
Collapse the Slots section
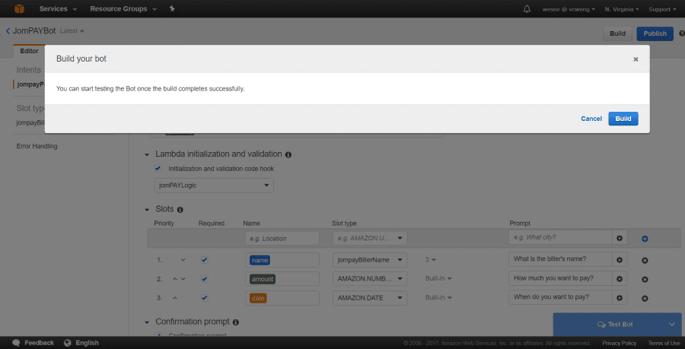pos(147,210)
